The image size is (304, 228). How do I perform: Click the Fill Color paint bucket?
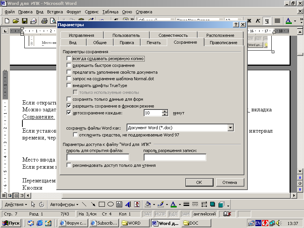pos(148,204)
